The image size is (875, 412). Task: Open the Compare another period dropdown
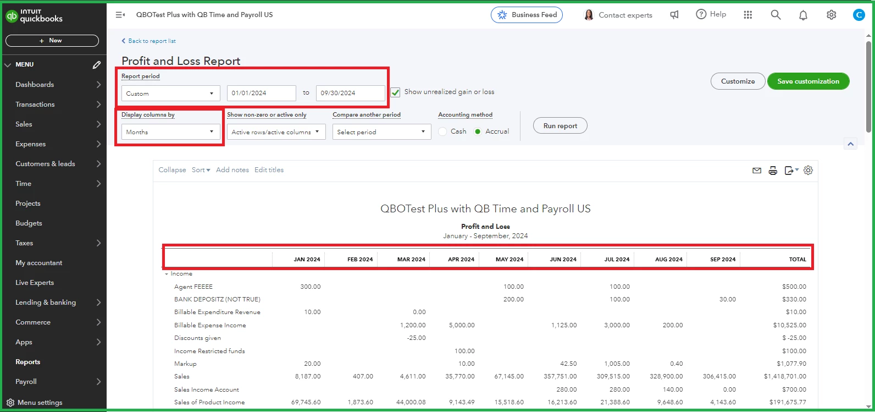382,132
